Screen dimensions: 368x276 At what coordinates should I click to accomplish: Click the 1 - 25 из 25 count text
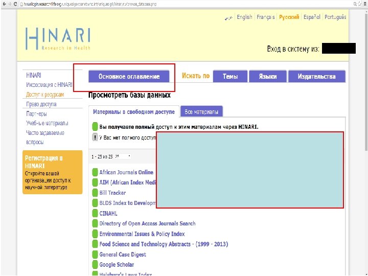point(102,156)
